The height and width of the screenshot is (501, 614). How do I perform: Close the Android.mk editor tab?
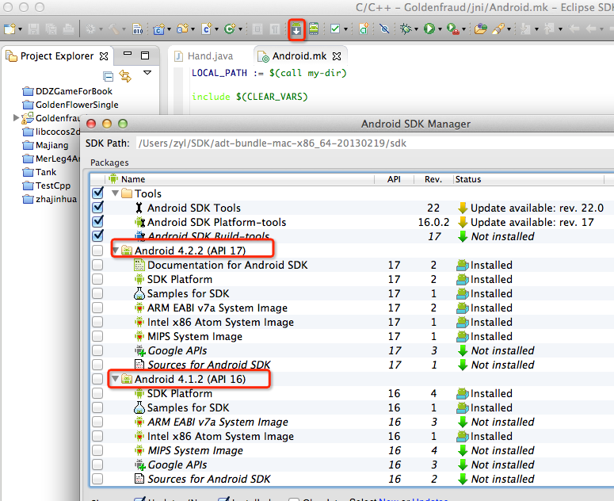click(x=337, y=56)
